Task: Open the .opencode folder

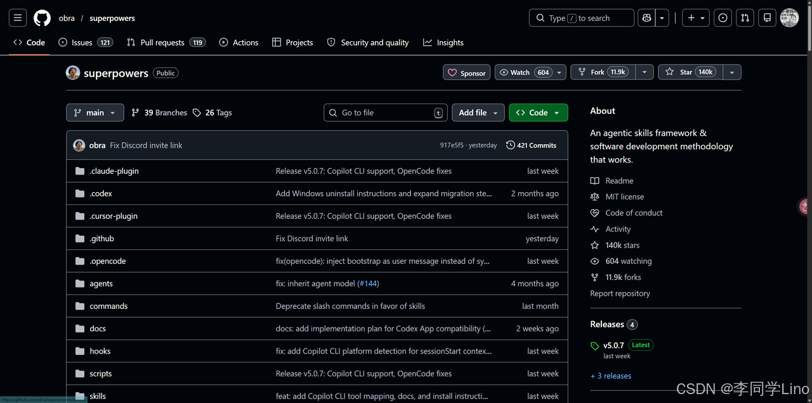Action: [x=108, y=261]
